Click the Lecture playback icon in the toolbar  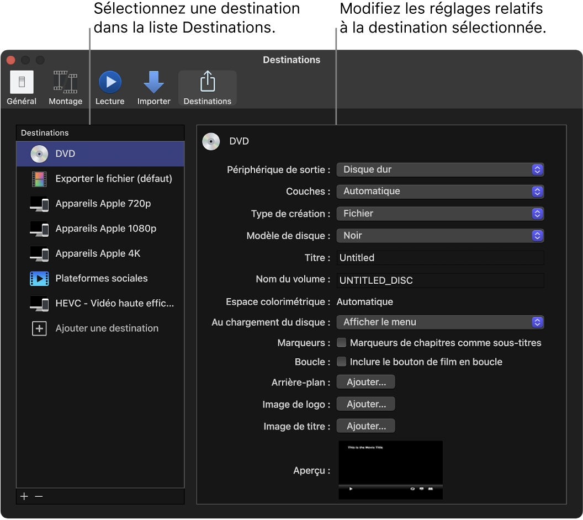tap(109, 83)
